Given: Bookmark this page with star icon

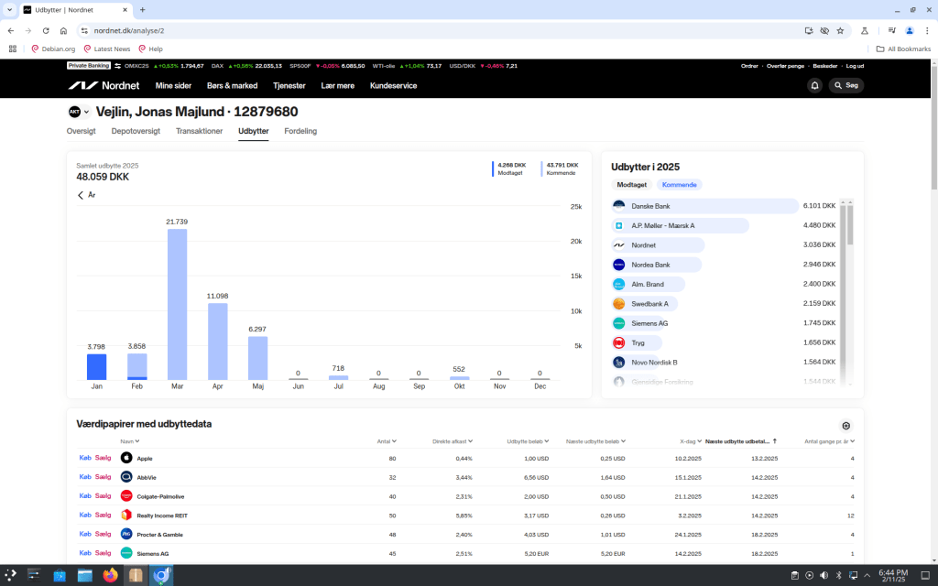Looking at the screenshot, I should 840,30.
